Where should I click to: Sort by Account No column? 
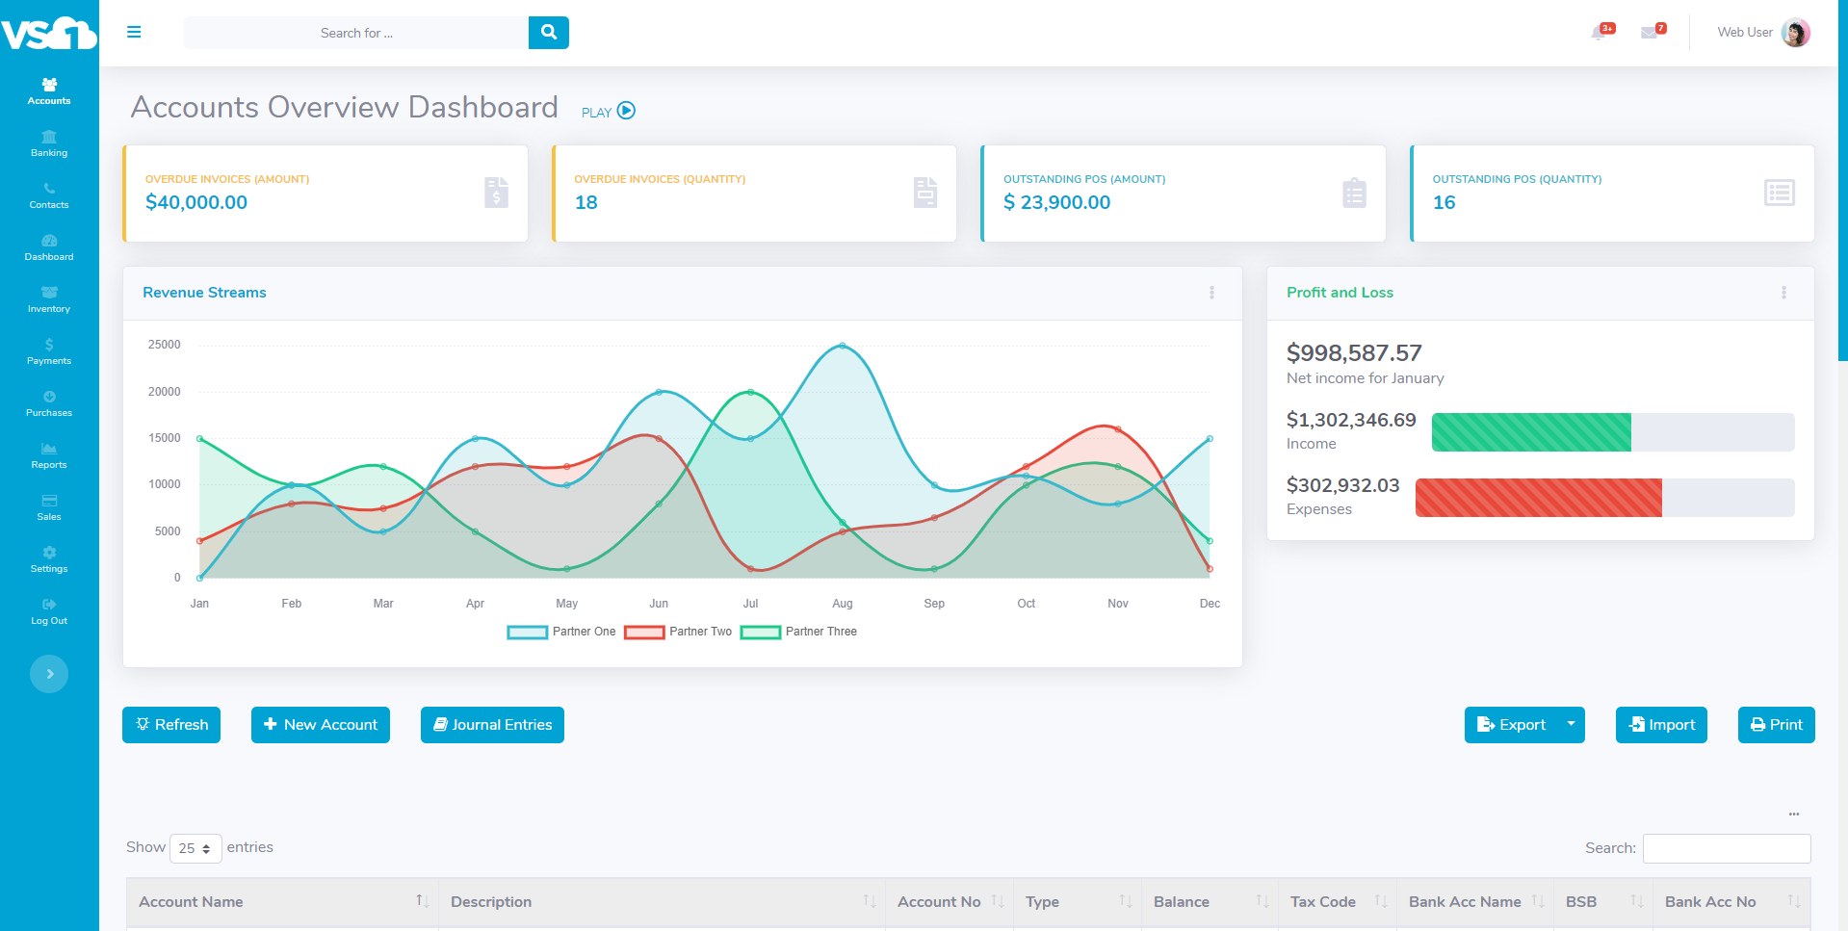(x=950, y=902)
